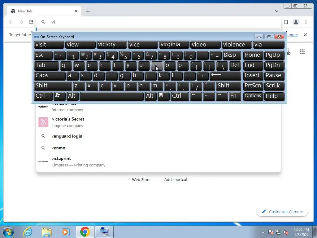This screenshot has height=238, width=317.
Task: Click the PrtScn key
Action: pyautogui.click(x=253, y=86)
